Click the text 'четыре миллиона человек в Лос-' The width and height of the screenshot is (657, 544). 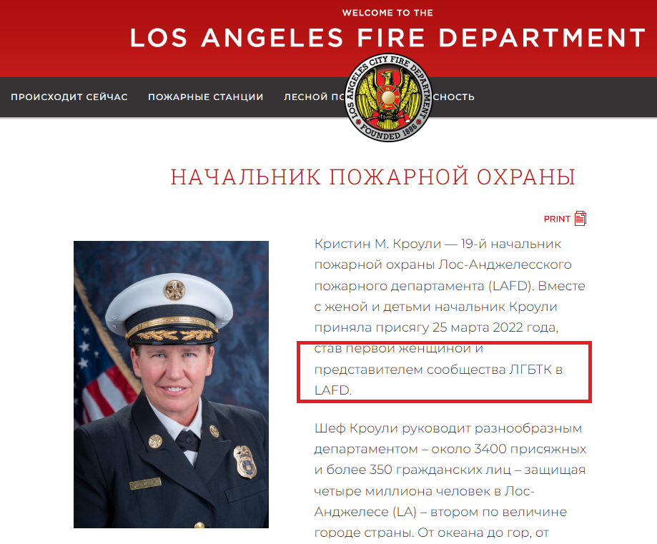[x=425, y=491]
